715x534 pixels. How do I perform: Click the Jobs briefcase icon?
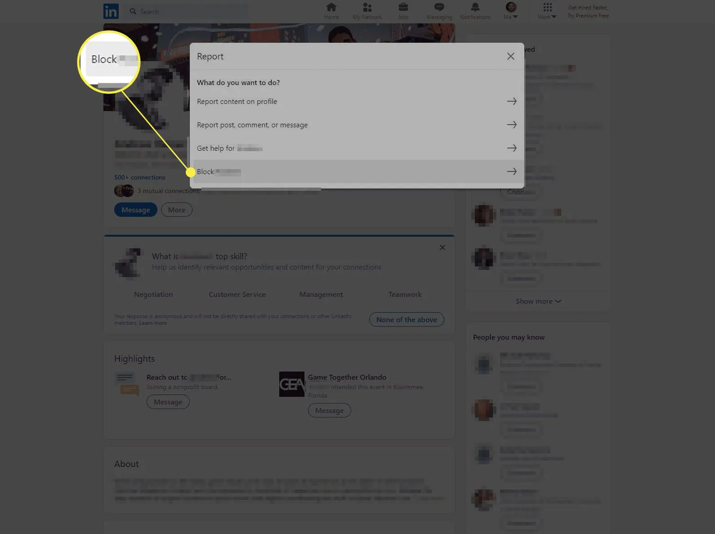403,8
